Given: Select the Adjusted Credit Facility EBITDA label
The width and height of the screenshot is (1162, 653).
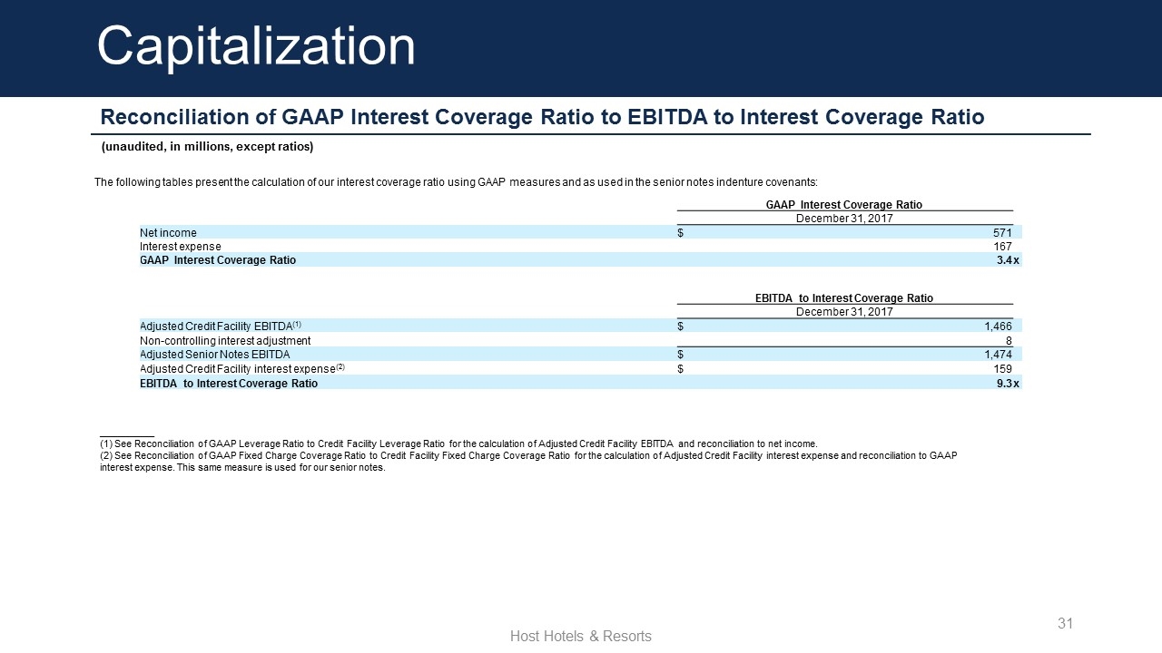Looking at the screenshot, I should [x=221, y=326].
